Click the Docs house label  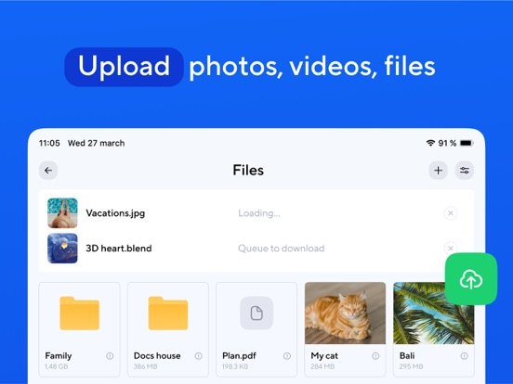click(x=157, y=355)
